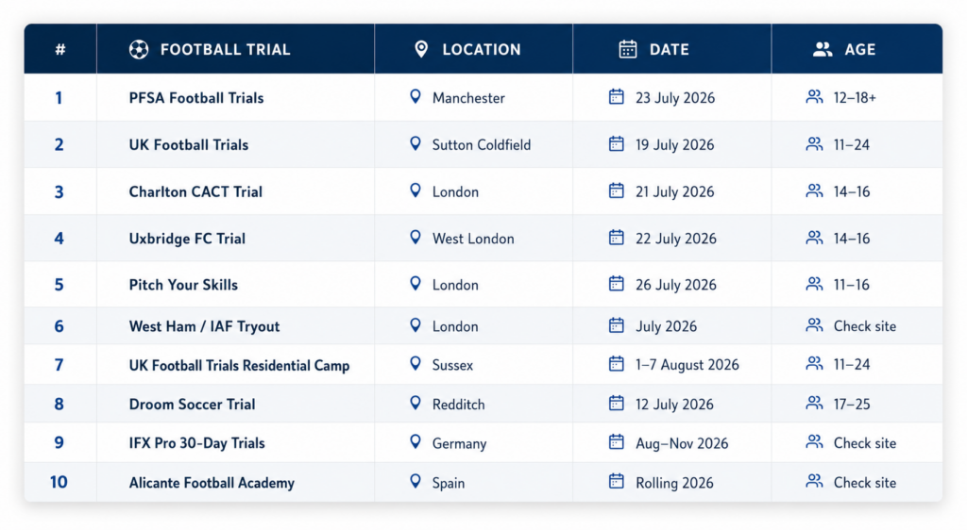Screen dimensions: 967x530
Task: Open PFSA Football Trials entry
Action: [x=196, y=98]
